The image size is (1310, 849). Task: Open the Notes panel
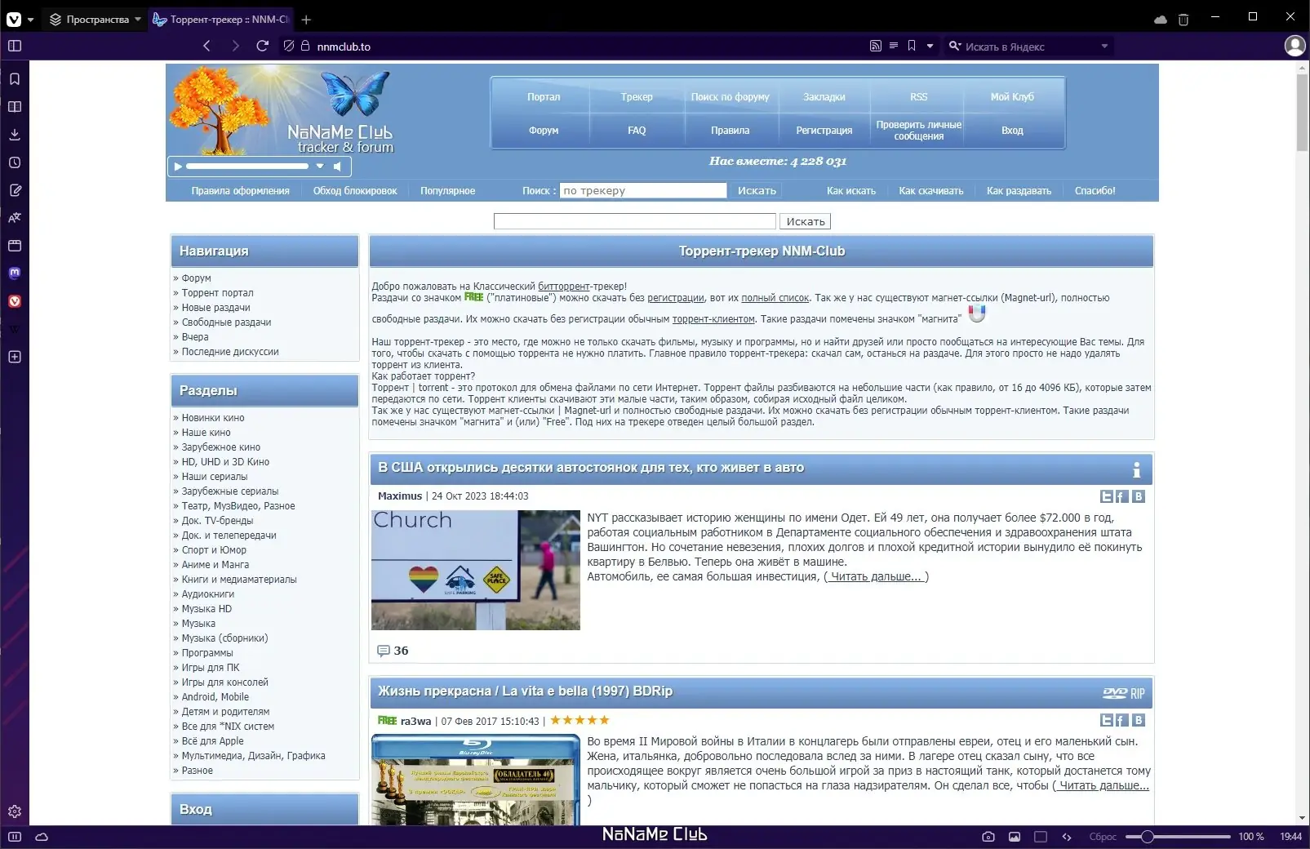pos(15,190)
